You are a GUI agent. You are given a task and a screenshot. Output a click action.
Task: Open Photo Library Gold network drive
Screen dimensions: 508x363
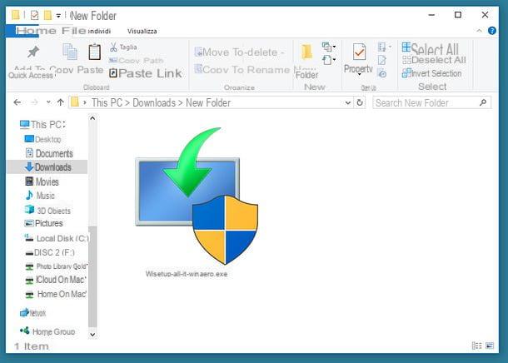[57, 266]
